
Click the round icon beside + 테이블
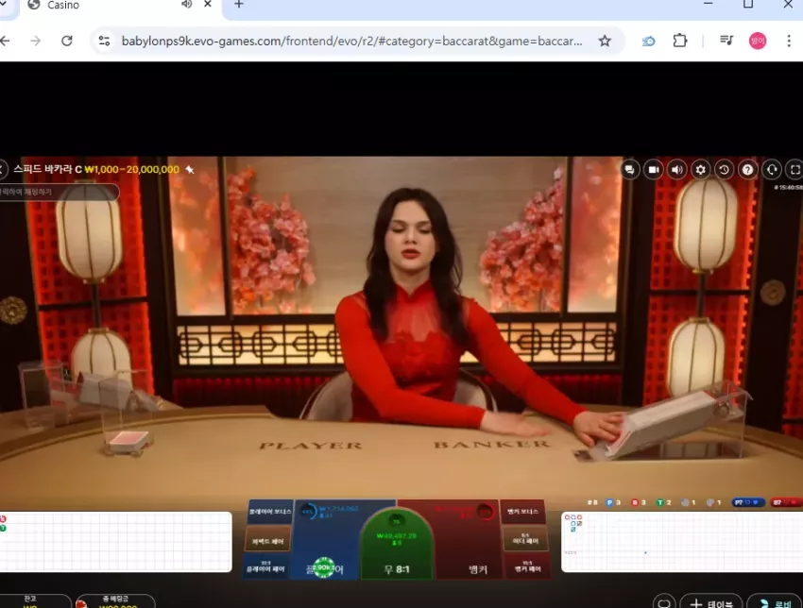[664, 602]
